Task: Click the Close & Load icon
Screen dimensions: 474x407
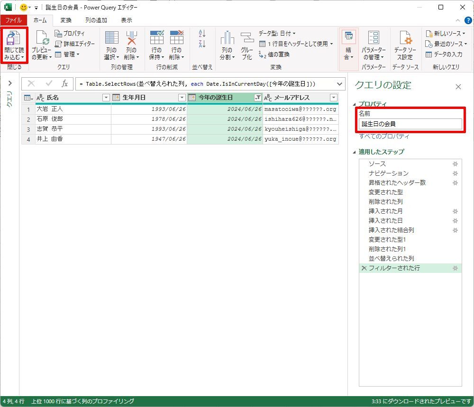Action: (14, 38)
